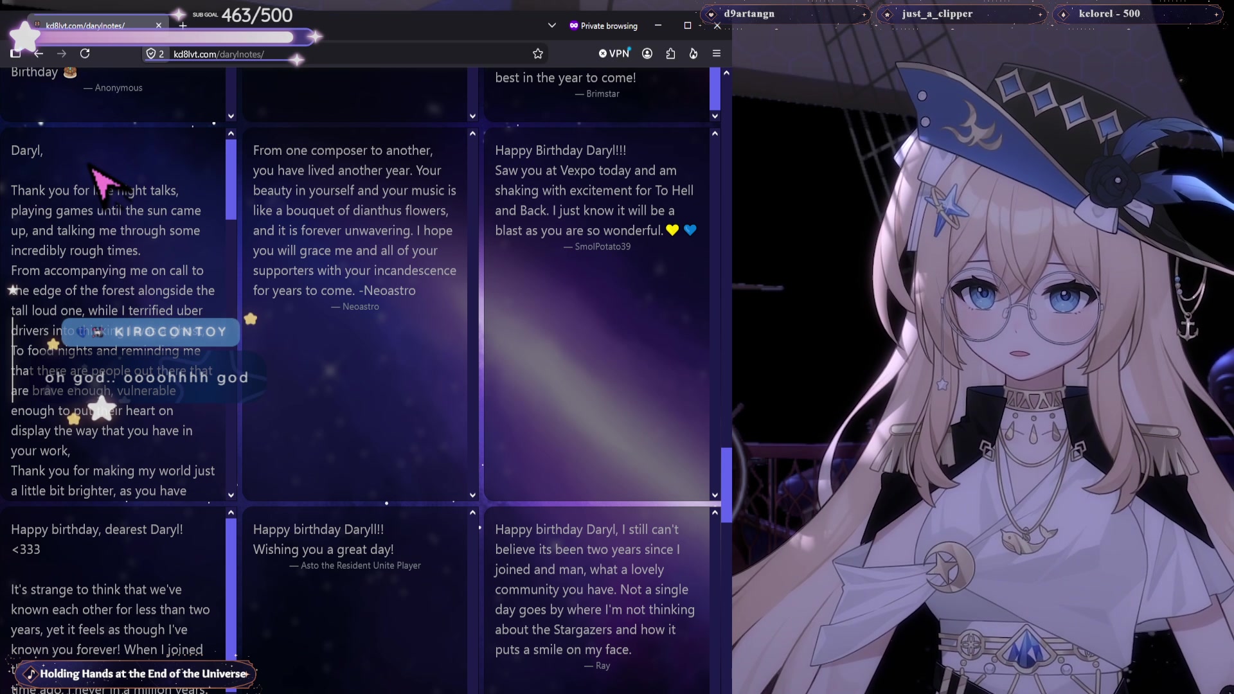The height and width of the screenshot is (694, 1234).
Task: Click the "— Brimstar" signature
Action: coord(598,94)
